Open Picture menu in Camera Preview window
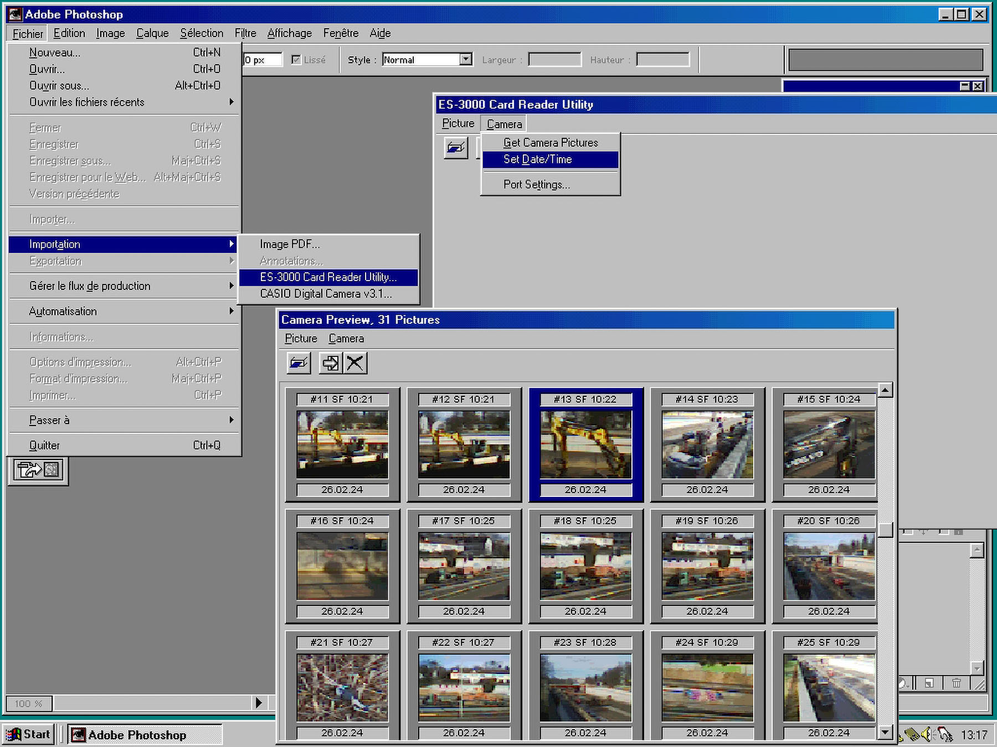Viewport: 997px width, 747px height. point(301,339)
